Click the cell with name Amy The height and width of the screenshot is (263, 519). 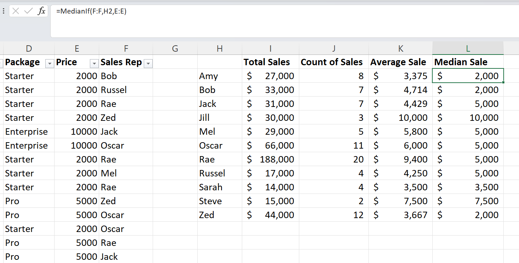click(x=219, y=76)
